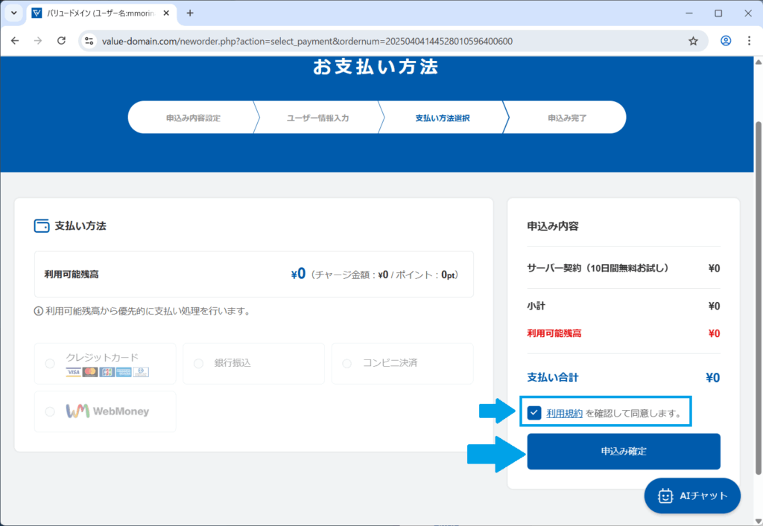Click the browser back arrow
Viewport: 763px width, 526px height.
pyautogui.click(x=16, y=41)
